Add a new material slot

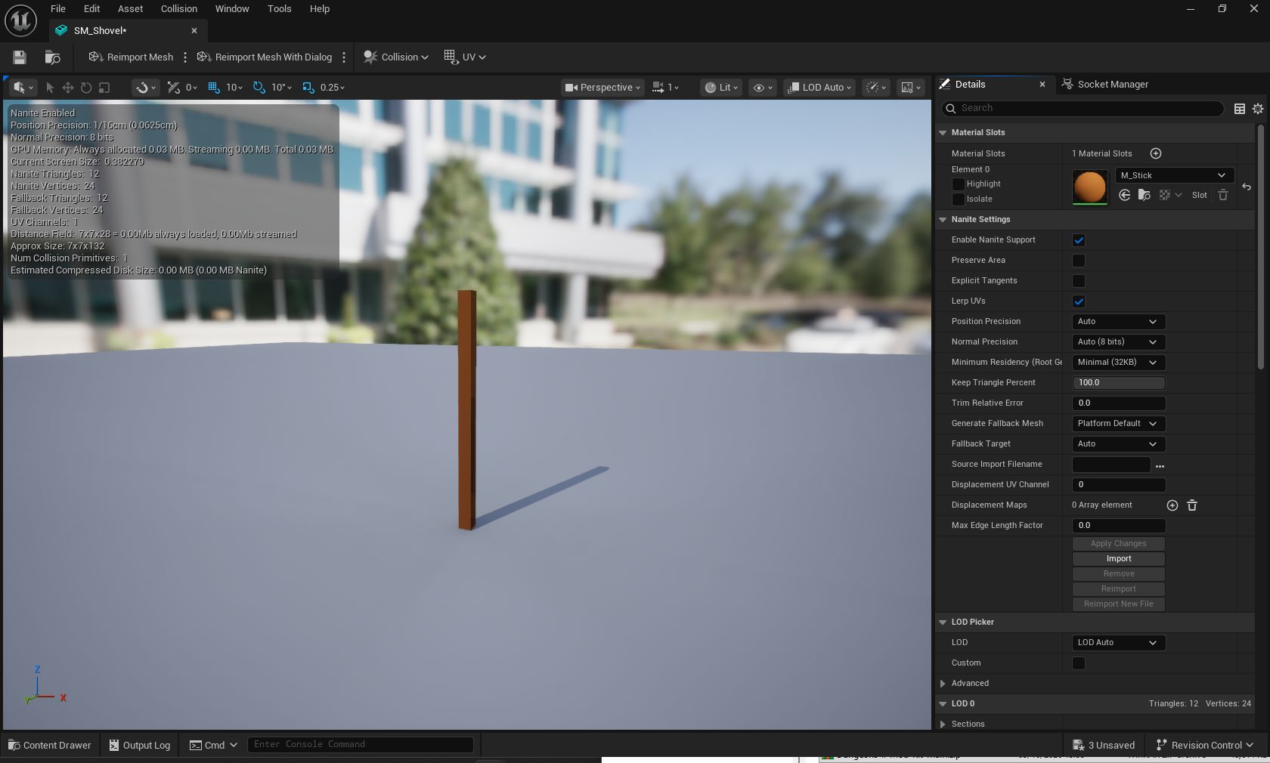[x=1155, y=153]
